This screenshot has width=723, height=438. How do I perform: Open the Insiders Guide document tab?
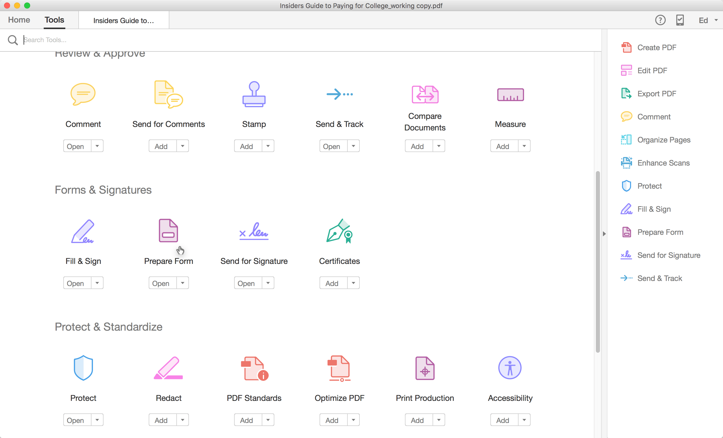pyautogui.click(x=124, y=20)
